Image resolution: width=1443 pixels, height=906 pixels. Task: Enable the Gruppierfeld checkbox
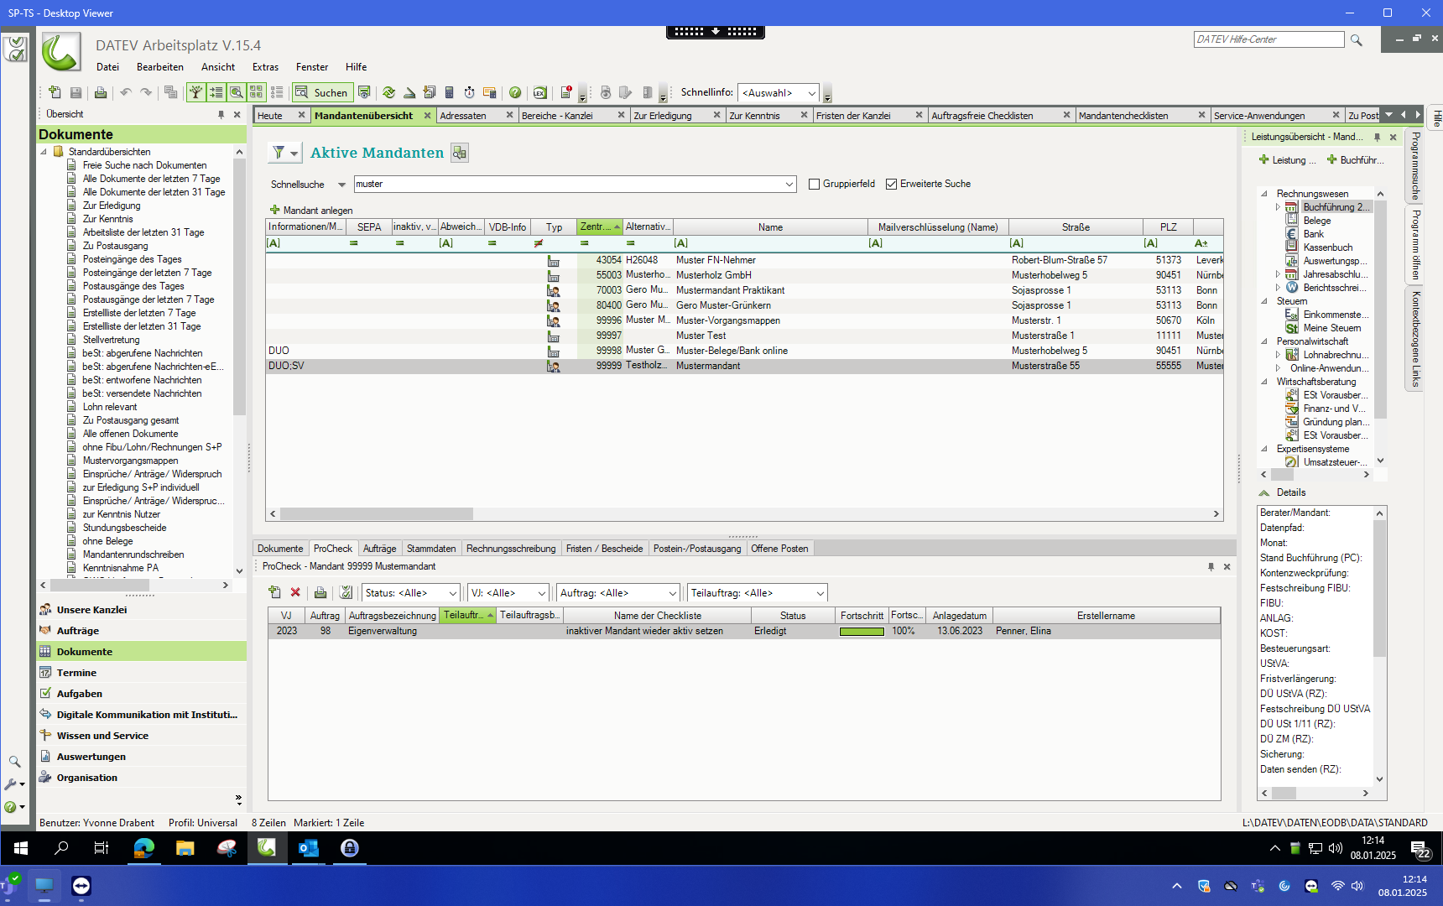(x=814, y=185)
